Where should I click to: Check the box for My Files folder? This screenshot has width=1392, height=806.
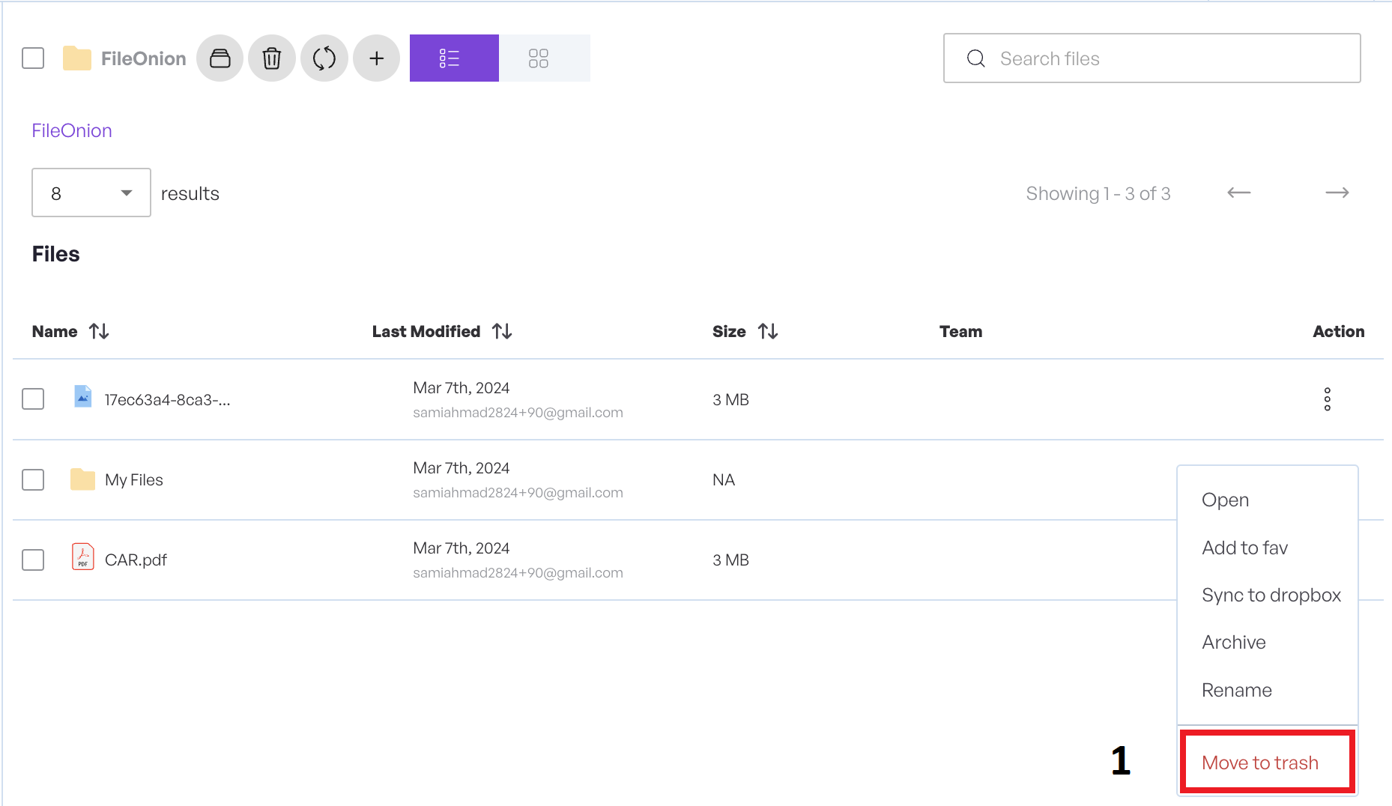click(33, 479)
